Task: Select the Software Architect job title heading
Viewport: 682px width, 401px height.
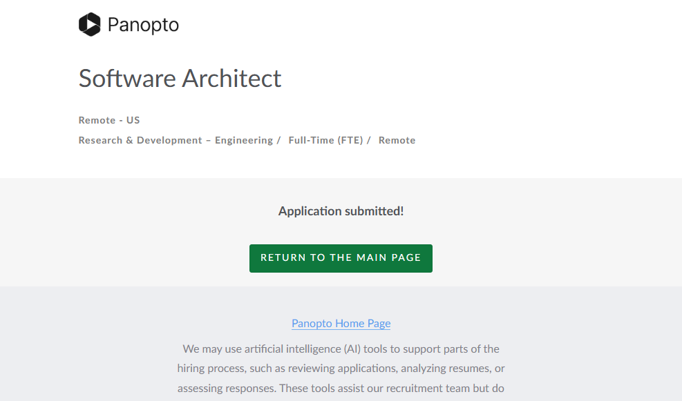Action: point(180,79)
